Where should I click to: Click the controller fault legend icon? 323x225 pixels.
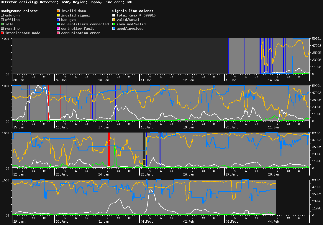click(59, 29)
